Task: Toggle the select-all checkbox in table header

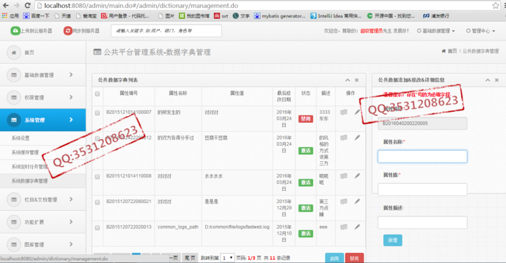Action: click(97, 94)
